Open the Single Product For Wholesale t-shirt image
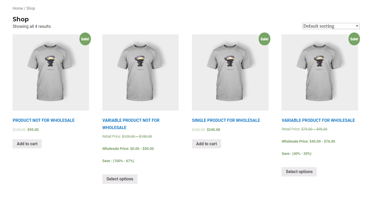This screenshot has width=386, height=203. point(230,72)
